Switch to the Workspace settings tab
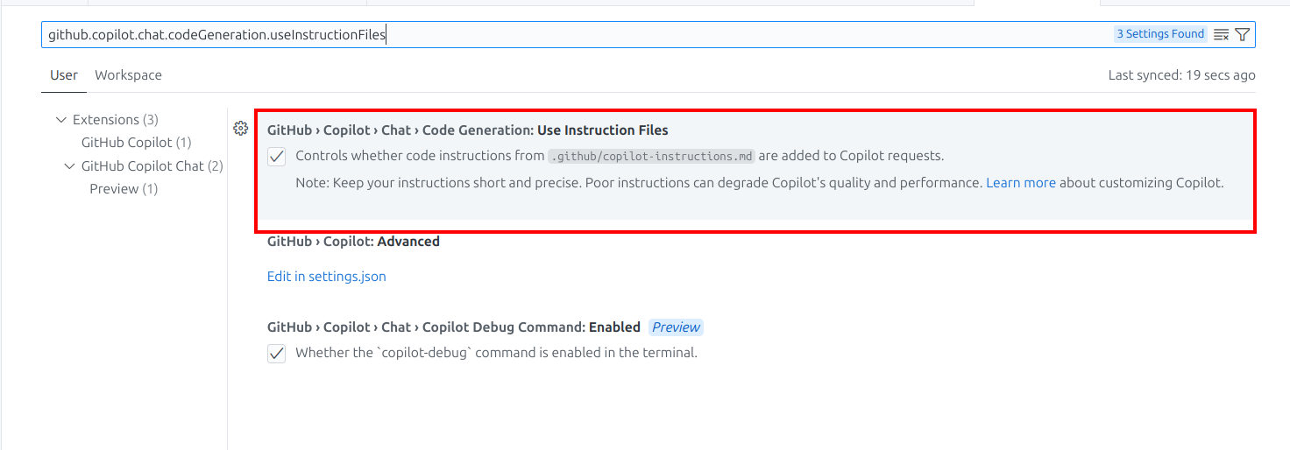1290x450 pixels. (x=128, y=75)
